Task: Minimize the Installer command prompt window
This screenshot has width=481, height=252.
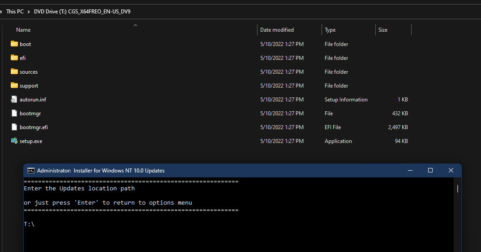Action: (x=410, y=170)
